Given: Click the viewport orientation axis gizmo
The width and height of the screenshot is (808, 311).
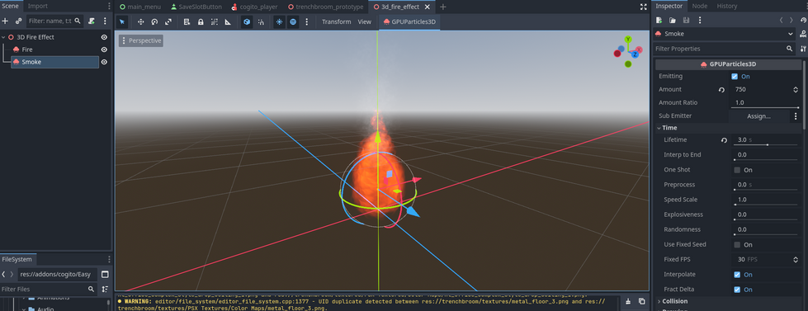Looking at the screenshot, I should pyautogui.click(x=628, y=51).
